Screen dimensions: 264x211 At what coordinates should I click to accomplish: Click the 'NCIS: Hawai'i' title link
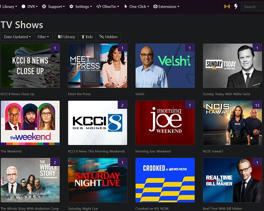(x=213, y=151)
